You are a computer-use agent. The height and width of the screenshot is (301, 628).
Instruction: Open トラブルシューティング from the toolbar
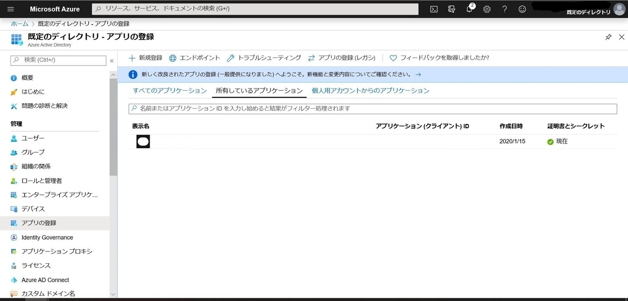tap(264, 58)
